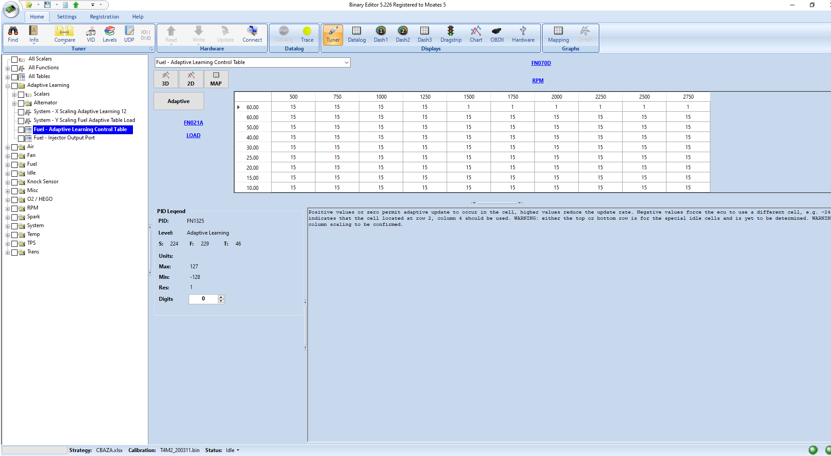Screen dimensions: 831x456
Task: Open the Registration ribbon tab
Action: 104,17
